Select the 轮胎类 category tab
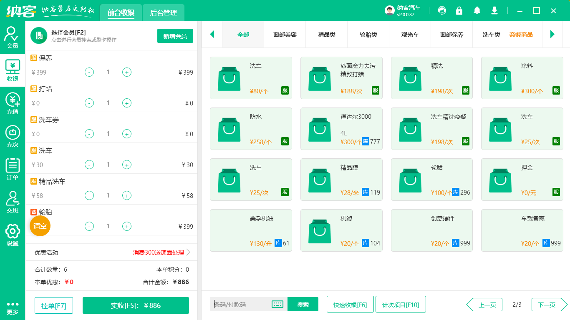The image size is (570, 320). (x=368, y=35)
